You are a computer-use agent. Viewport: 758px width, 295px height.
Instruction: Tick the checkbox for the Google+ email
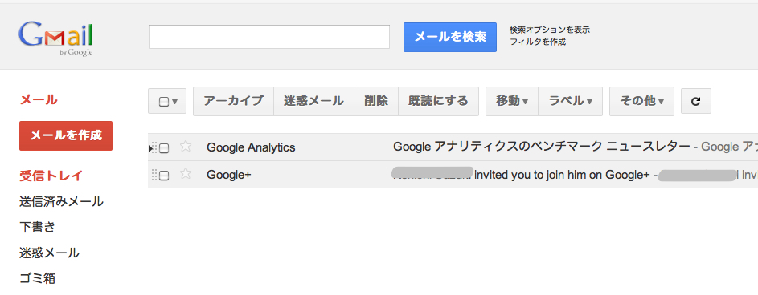(164, 176)
